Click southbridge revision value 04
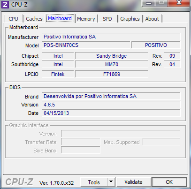The width and height of the screenshot is (191, 189). [172, 64]
